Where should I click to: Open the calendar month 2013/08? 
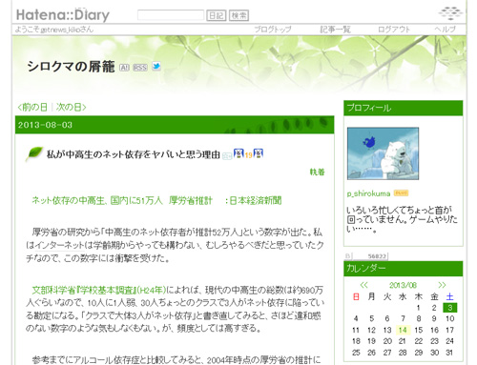pyautogui.click(x=403, y=285)
